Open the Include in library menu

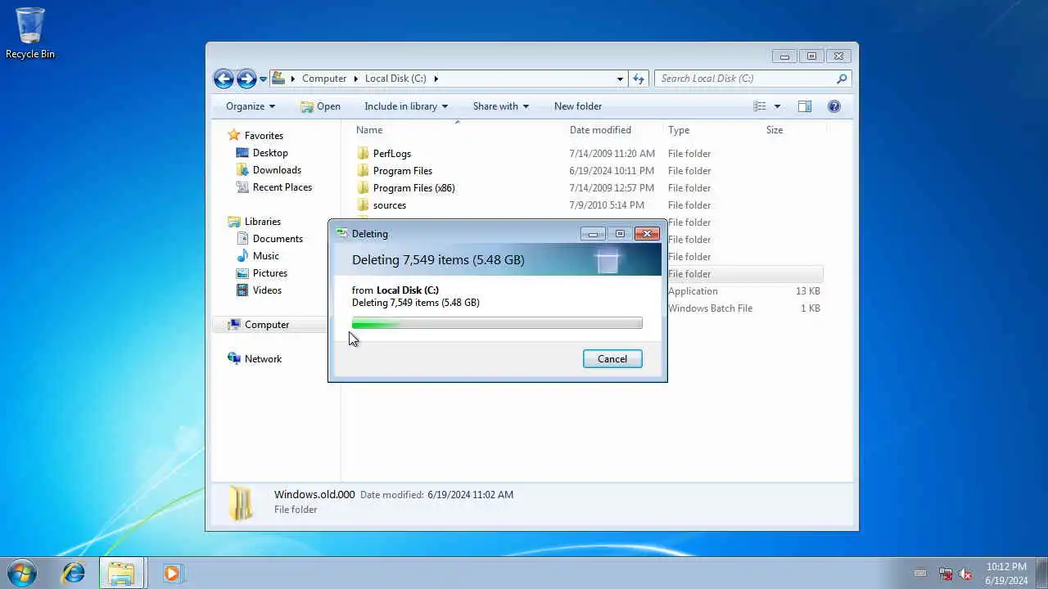pyautogui.click(x=406, y=106)
